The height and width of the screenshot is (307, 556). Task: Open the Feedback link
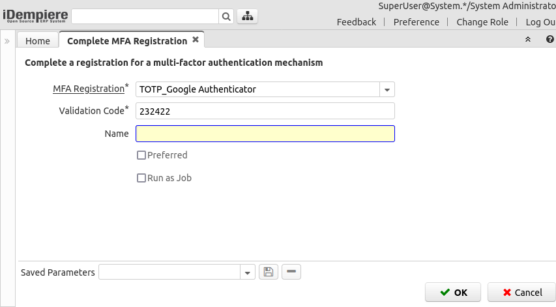(x=357, y=22)
